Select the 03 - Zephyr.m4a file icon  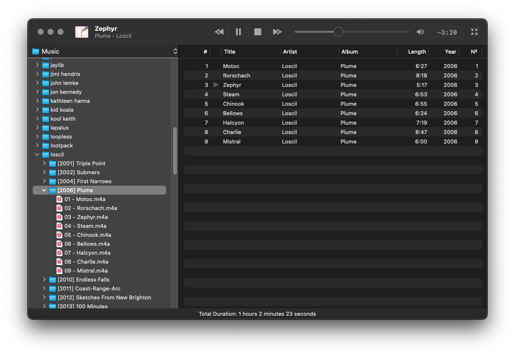(59, 217)
